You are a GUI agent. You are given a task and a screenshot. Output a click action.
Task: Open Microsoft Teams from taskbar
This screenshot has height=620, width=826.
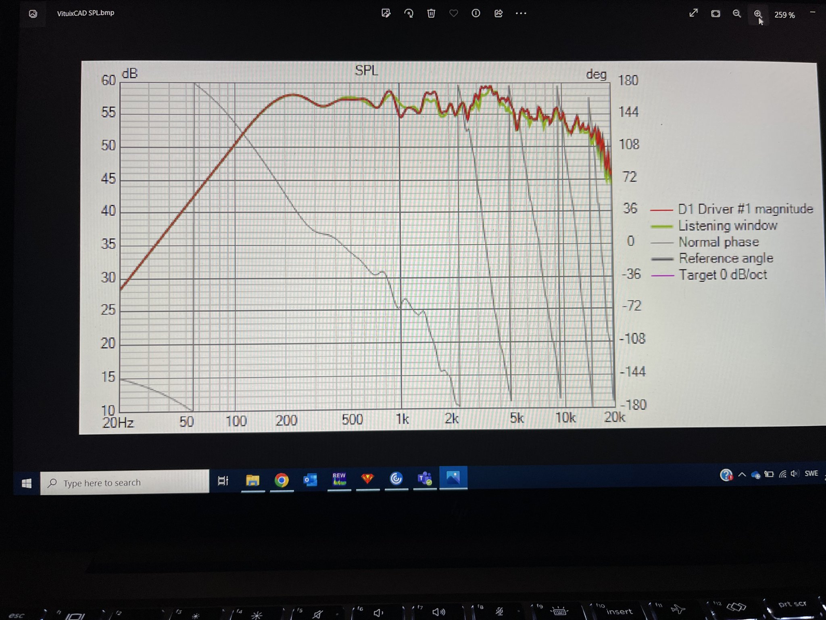click(x=425, y=478)
